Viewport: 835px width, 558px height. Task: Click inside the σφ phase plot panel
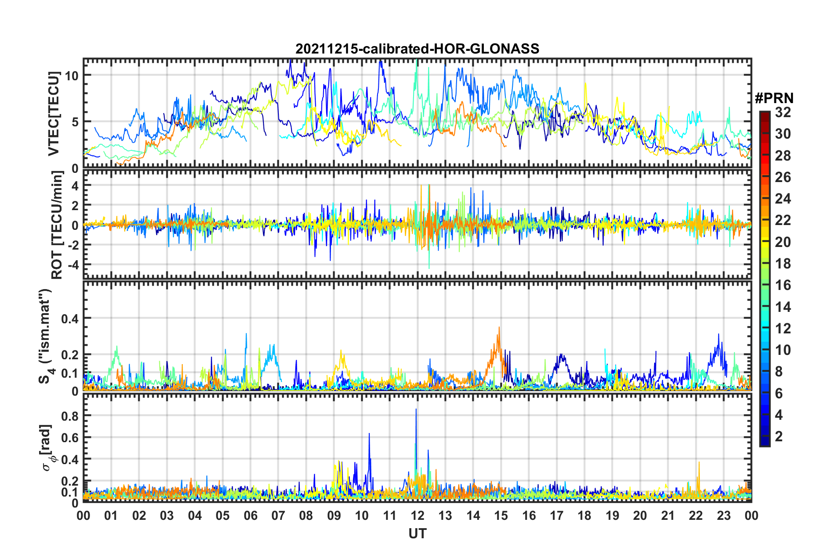417,447
